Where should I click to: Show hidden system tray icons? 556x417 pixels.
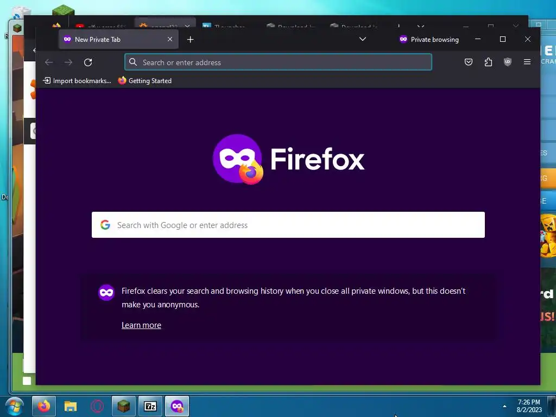click(504, 406)
